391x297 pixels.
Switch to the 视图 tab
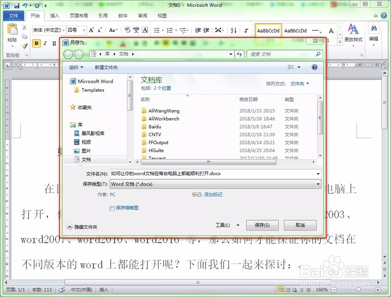(x=162, y=16)
